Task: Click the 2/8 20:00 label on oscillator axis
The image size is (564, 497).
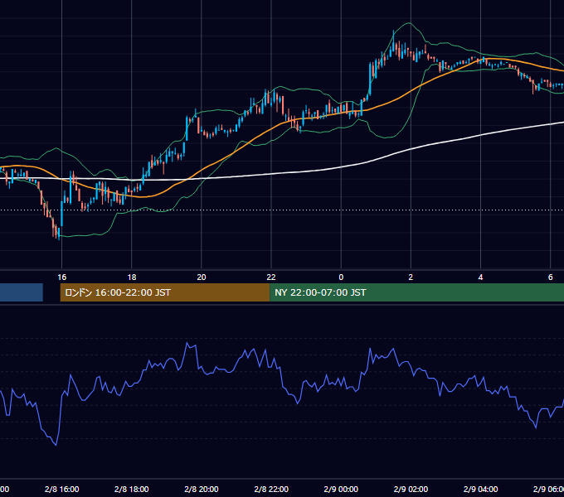Action: (202, 489)
